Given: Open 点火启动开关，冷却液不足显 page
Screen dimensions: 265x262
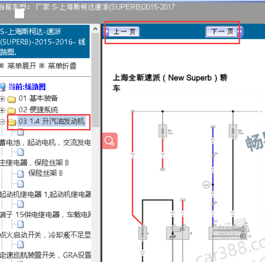Looking at the screenshot, I should 45,235.
